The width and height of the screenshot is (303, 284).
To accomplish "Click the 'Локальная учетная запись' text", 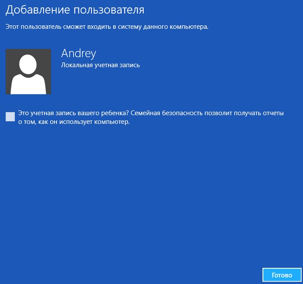I will click(x=100, y=65).
